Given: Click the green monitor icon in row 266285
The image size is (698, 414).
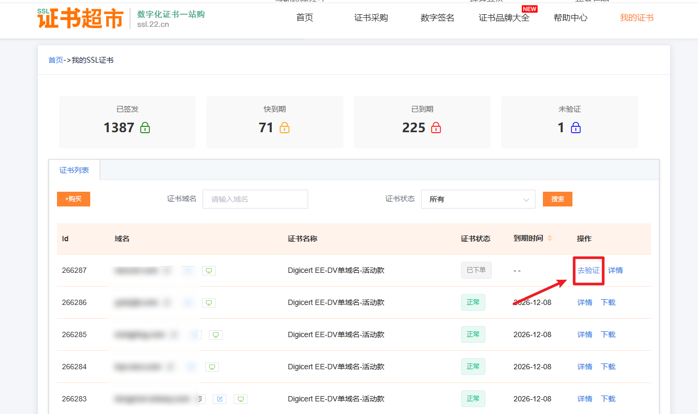Looking at the screenshot, I should (x=216, y=335).
